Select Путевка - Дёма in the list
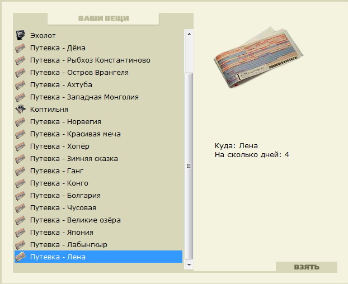 pos(98,48)
